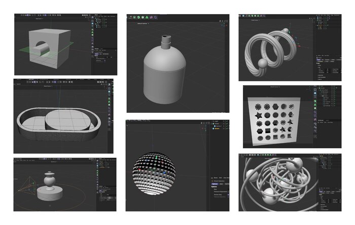Screen dimensions: 355x225
Task: Collapse the Cloner hierarchy in shapes plate screenshot
Action: (321, 96)
